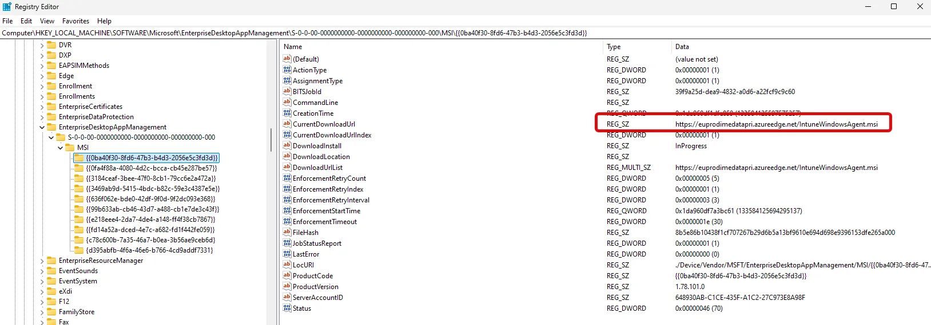The height and width of the screenshot is (325, 931).
Task: Click the BITSJobId string icon
Action: pyautogui.click(x=287, y=91)
